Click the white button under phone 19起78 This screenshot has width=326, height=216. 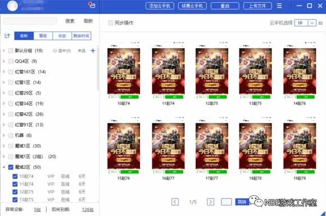pos(289,172)
